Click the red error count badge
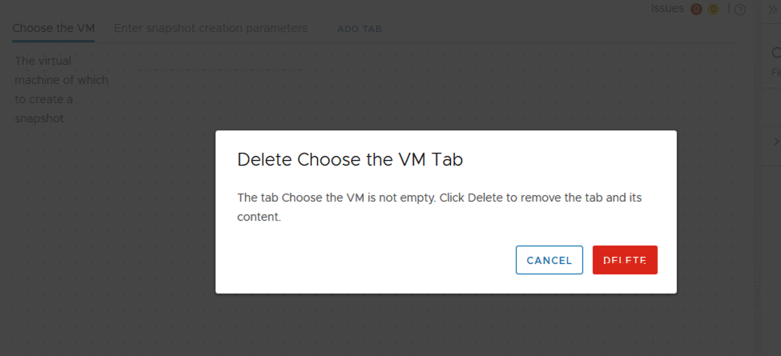This screenshot has width=781, height=356. pyautogui.click(x=696, y=9)
